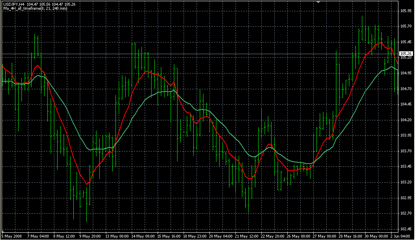Click the 5 May 2008 date label
The height and width of the screenshot is (240, 415).
(11, 236)
